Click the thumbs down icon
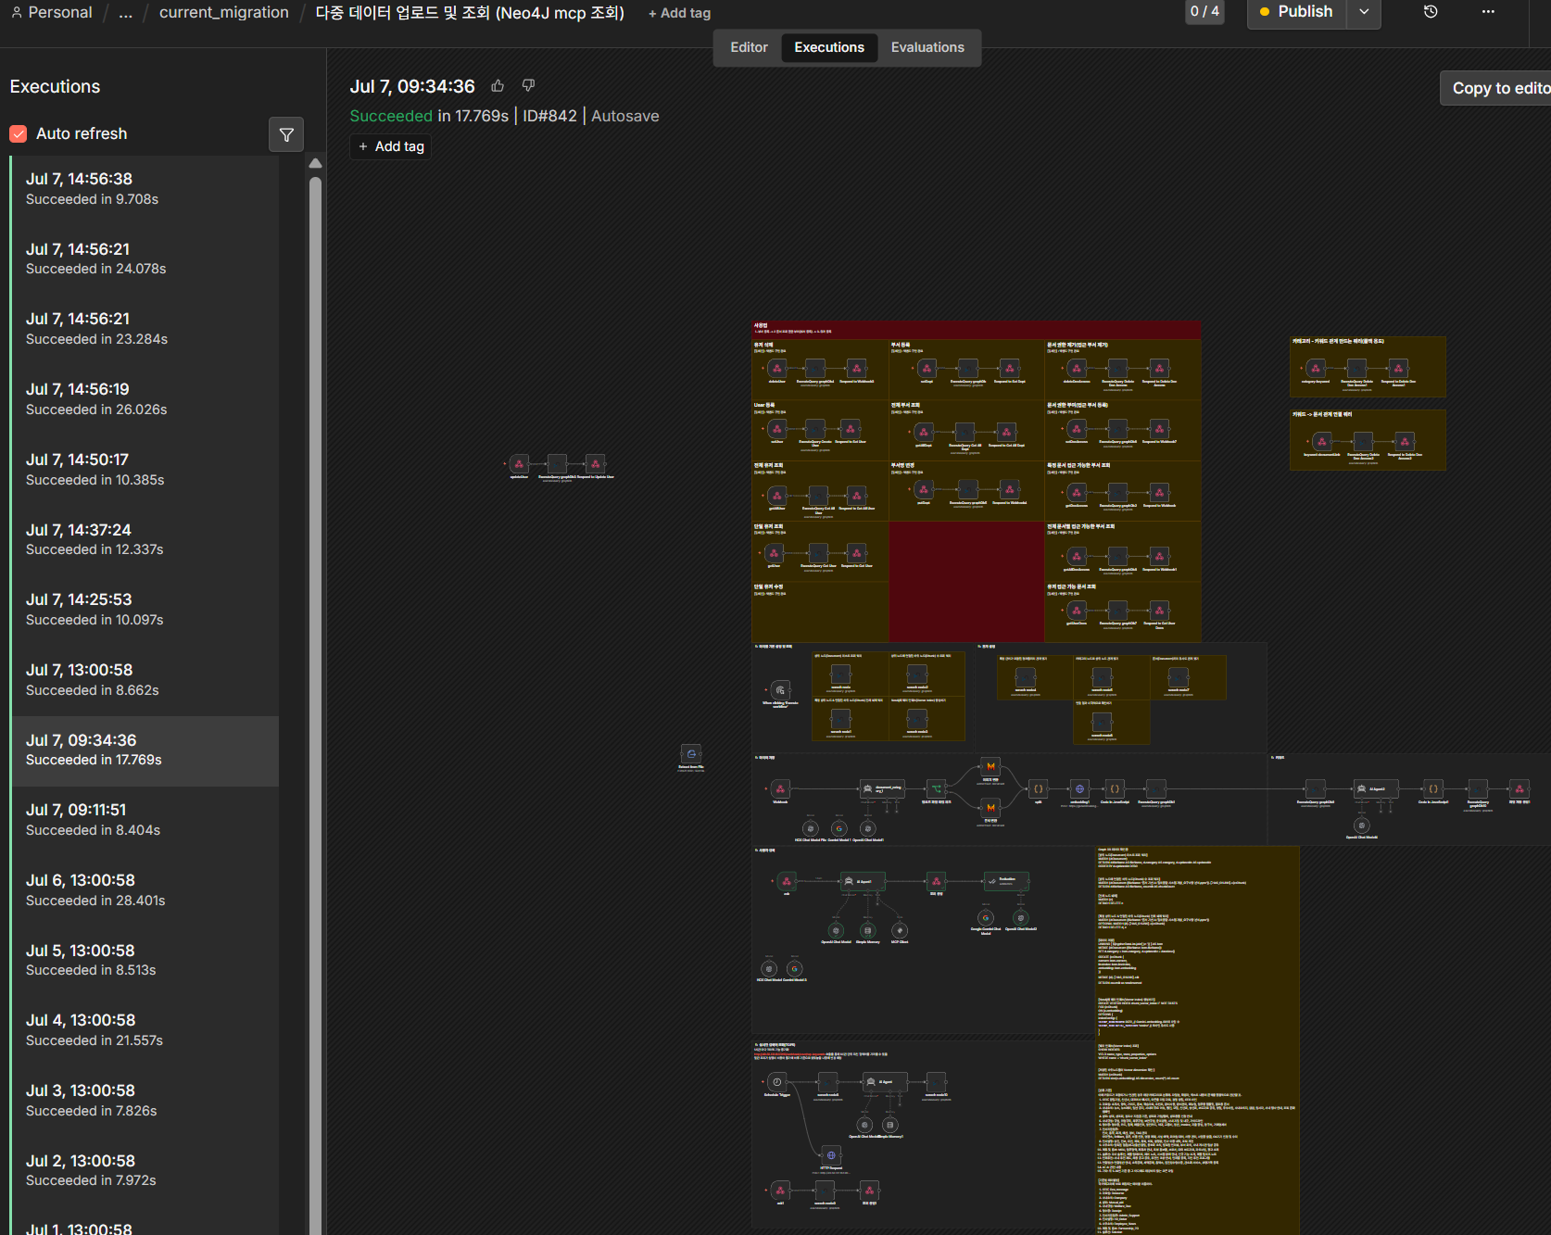The width and height of the screenshot is (1551, 1235). click(529, 86)
